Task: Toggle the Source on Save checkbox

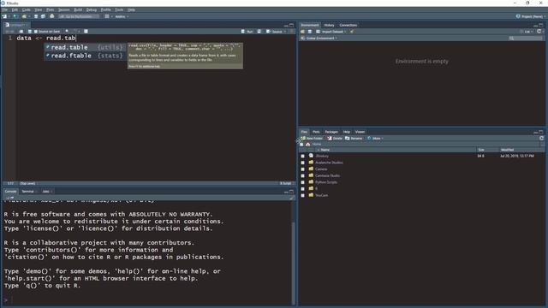Action: click(x=36, y=32)
